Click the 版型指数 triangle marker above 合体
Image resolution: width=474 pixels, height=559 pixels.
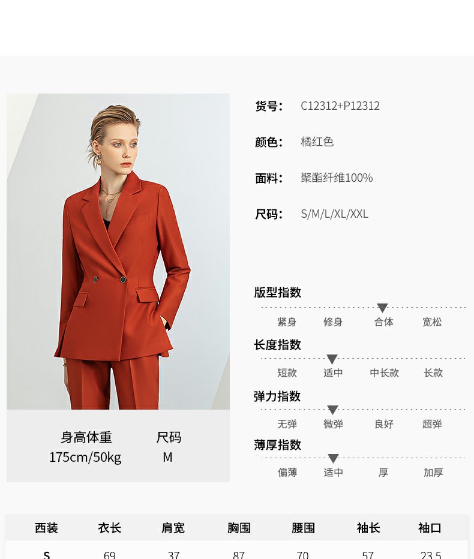(x=382, y=308)
